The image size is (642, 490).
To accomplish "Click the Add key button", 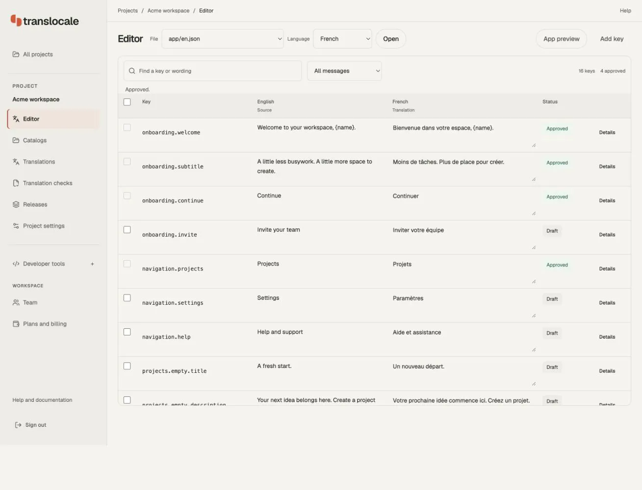I will pyautogui.click(x=612, y=39).
